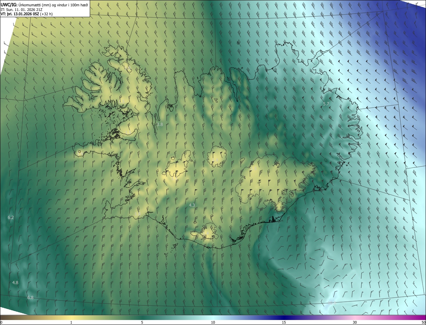426x325 pixels.
Task: Click the title text 'UWC/IG: Úrkomumætti (mm) og vindur'
Action: [34, 5]
